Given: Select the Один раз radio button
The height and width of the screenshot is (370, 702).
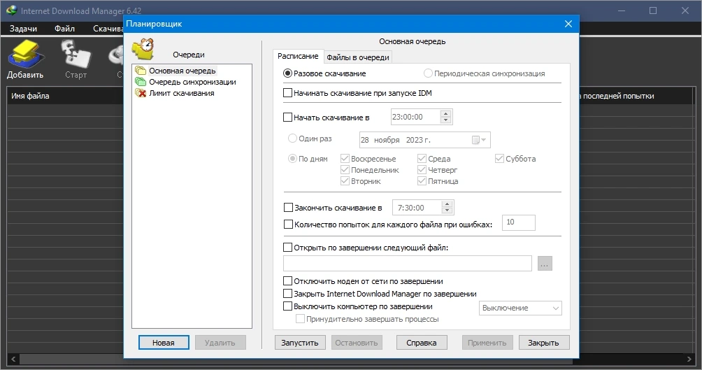Looking at the screenshot, I should [x=292, y=138].
